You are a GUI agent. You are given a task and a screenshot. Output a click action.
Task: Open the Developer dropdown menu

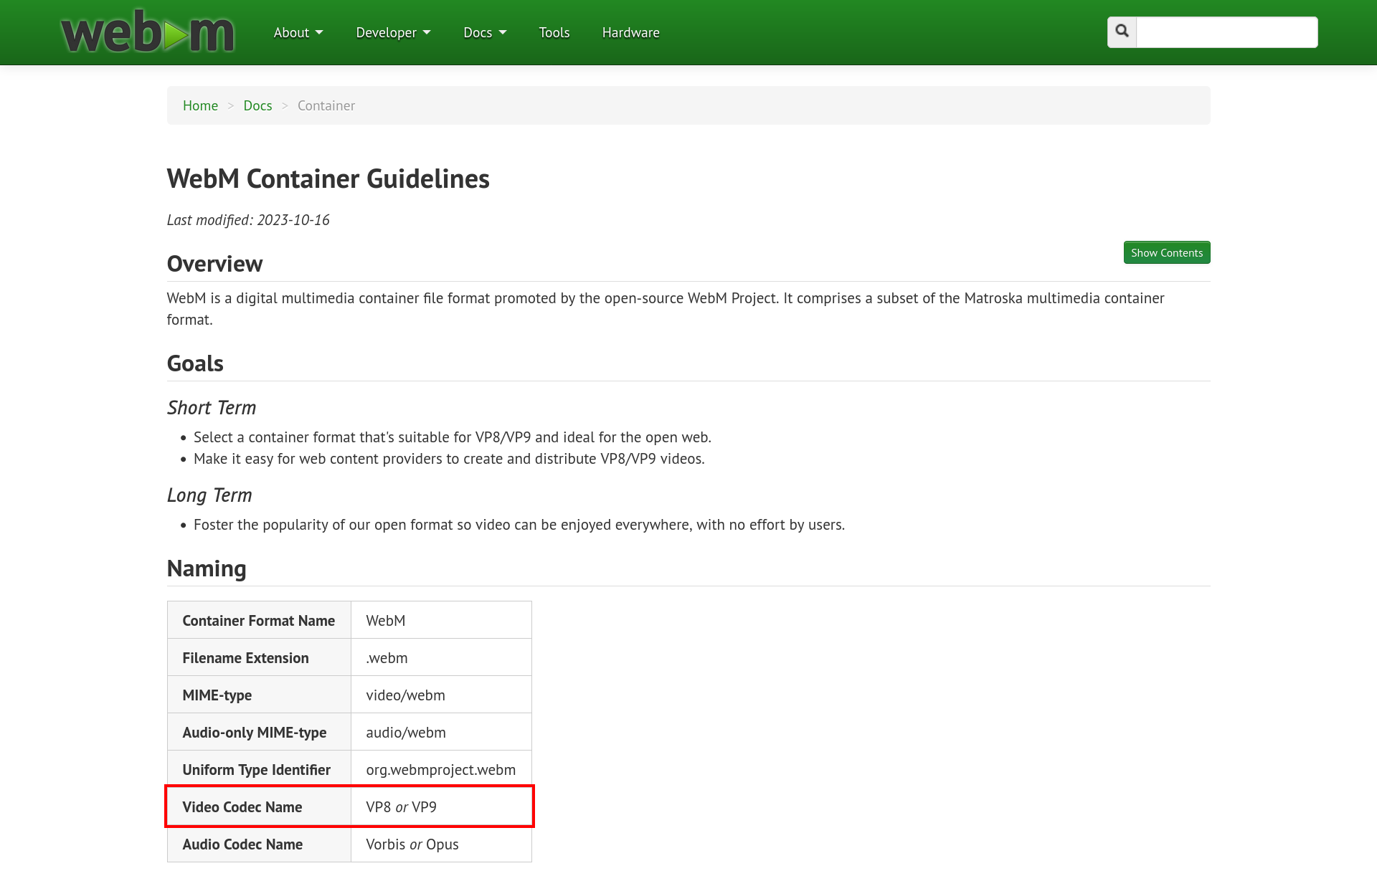[x=393, y=32]
